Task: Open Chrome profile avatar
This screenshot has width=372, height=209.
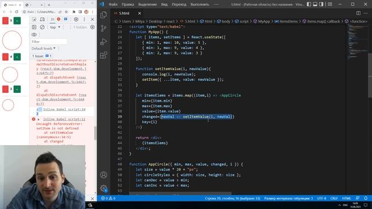Action: (x=87, y=12)
